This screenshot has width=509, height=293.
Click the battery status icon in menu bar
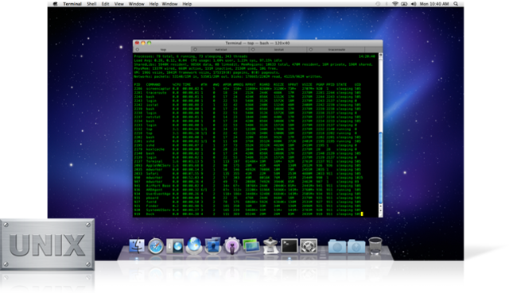tap(404, 4)
